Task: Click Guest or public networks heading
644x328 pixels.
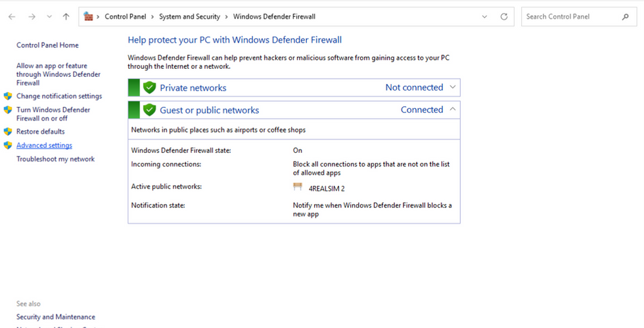Action: coord(210,110)
